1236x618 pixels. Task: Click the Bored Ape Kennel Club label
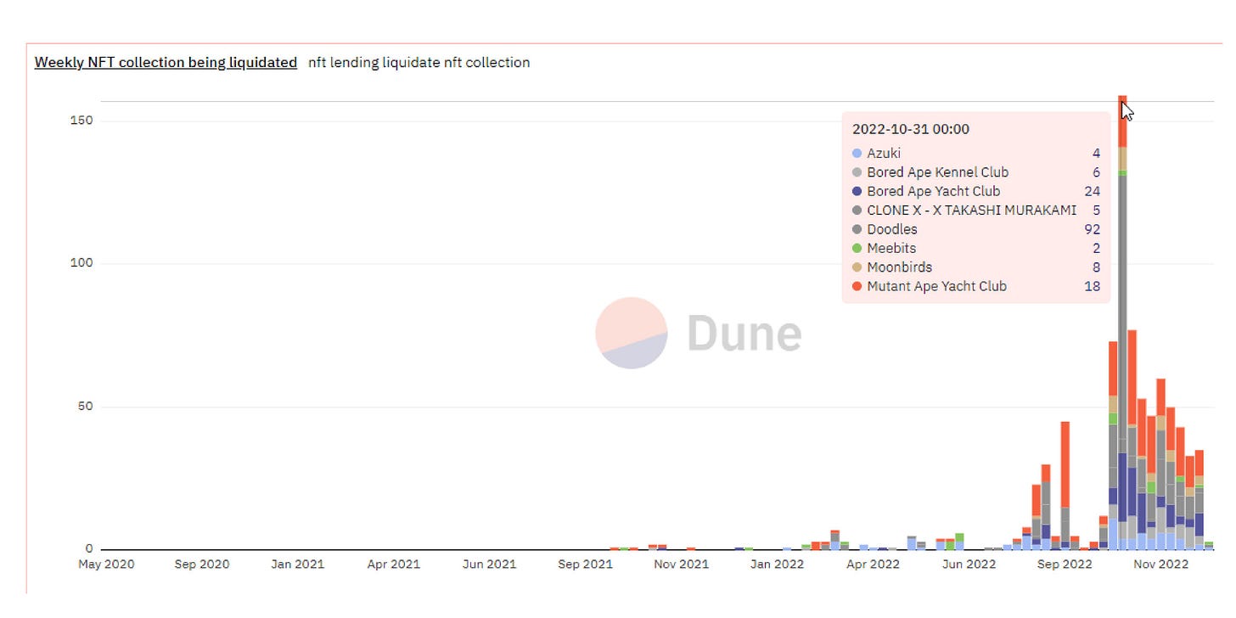point(938,172)
